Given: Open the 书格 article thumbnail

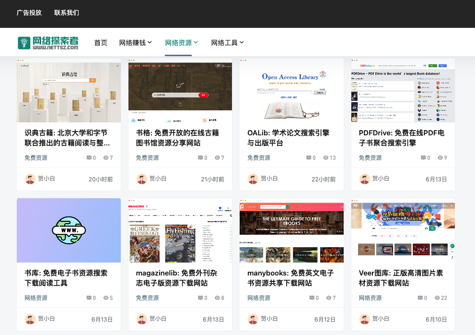Looking at the screenshot, I should (180, 90).
